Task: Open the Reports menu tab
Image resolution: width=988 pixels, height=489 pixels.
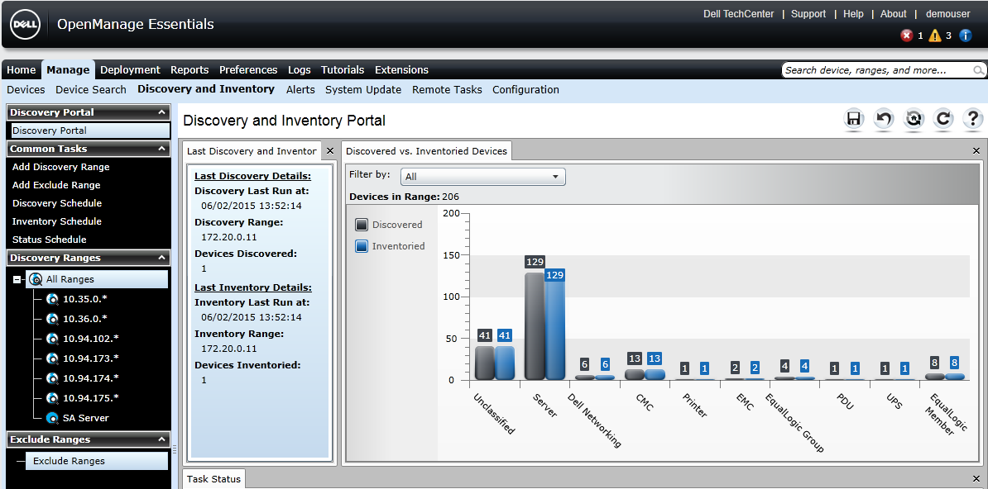Action: click(x=189, y=70)
